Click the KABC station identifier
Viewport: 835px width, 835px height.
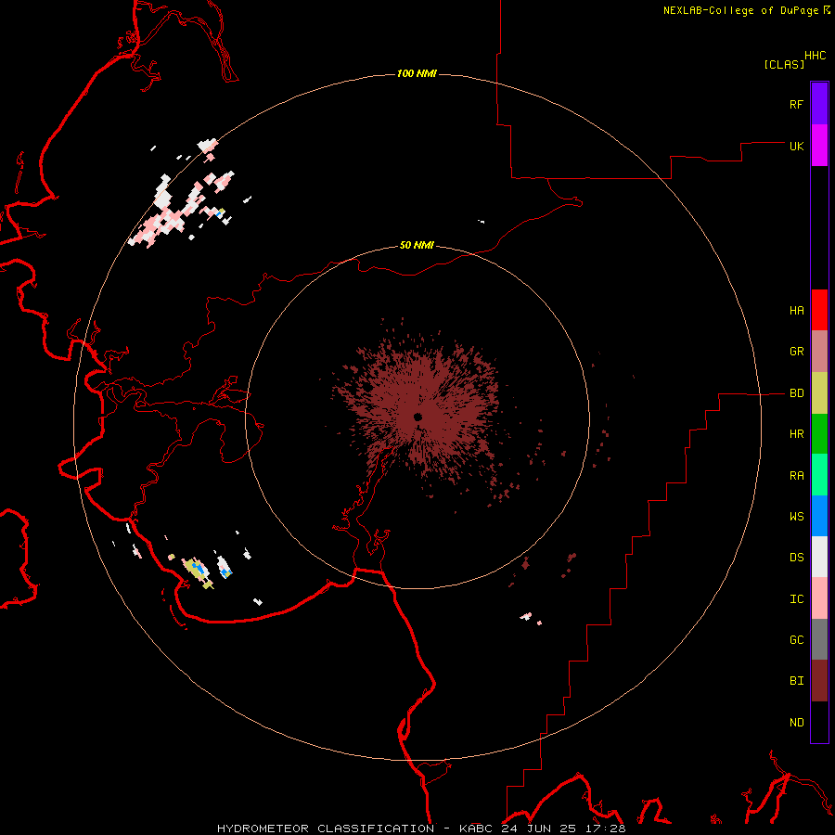tap(476, 829)
